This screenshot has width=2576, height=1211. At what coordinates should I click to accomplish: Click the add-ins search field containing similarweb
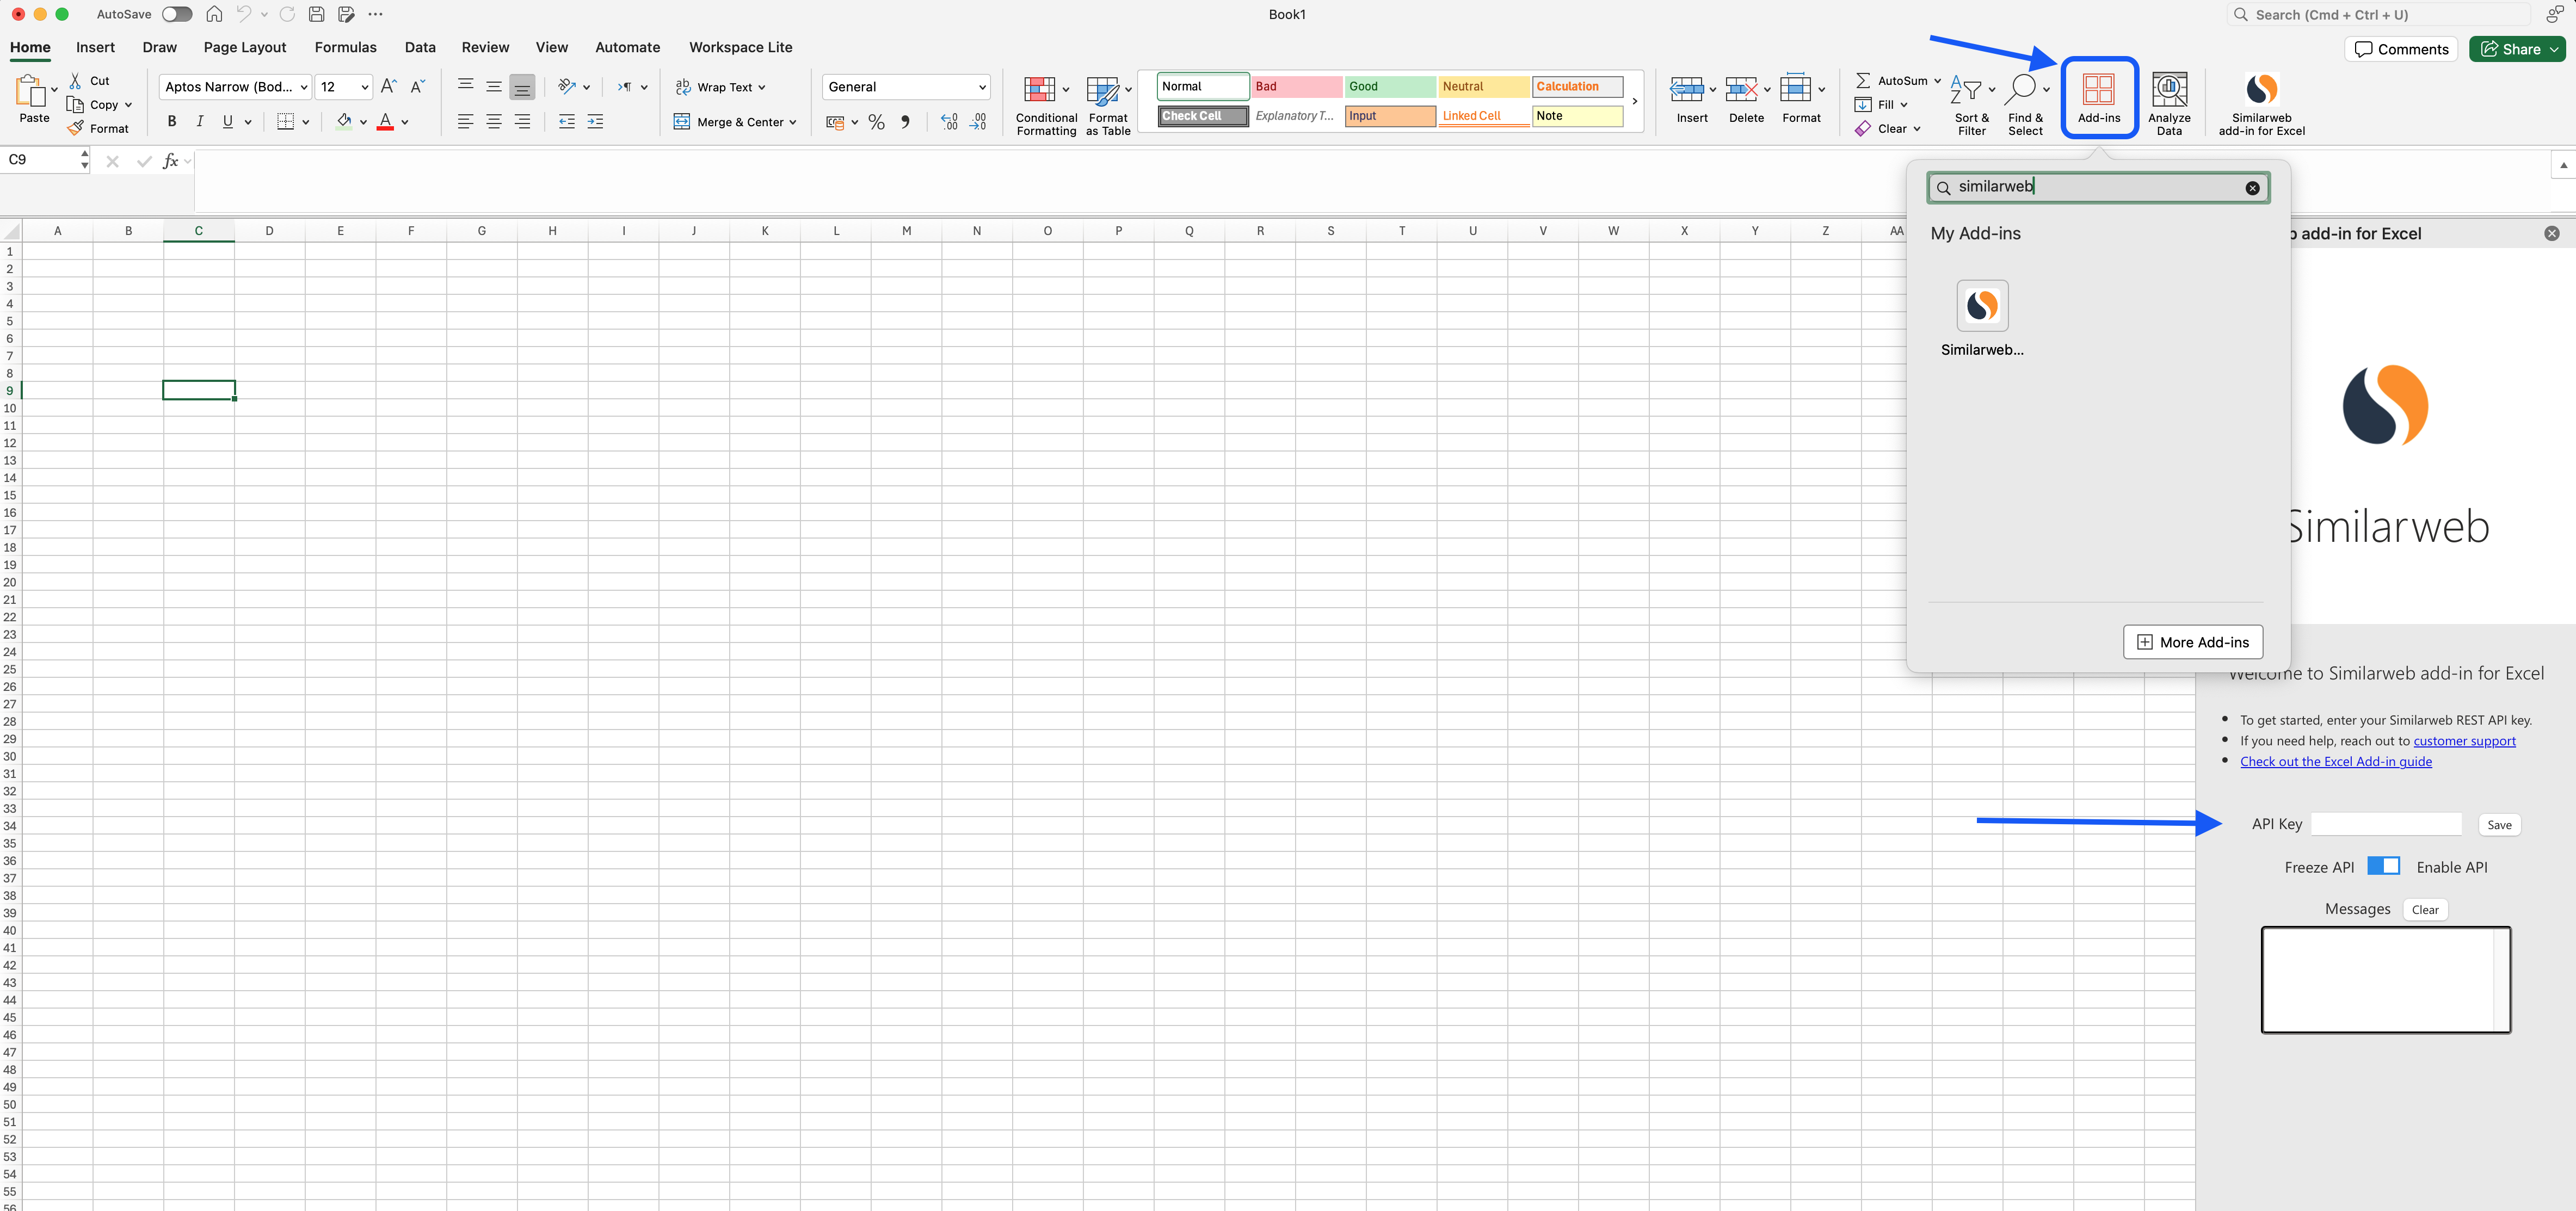tap(2098, 187)
